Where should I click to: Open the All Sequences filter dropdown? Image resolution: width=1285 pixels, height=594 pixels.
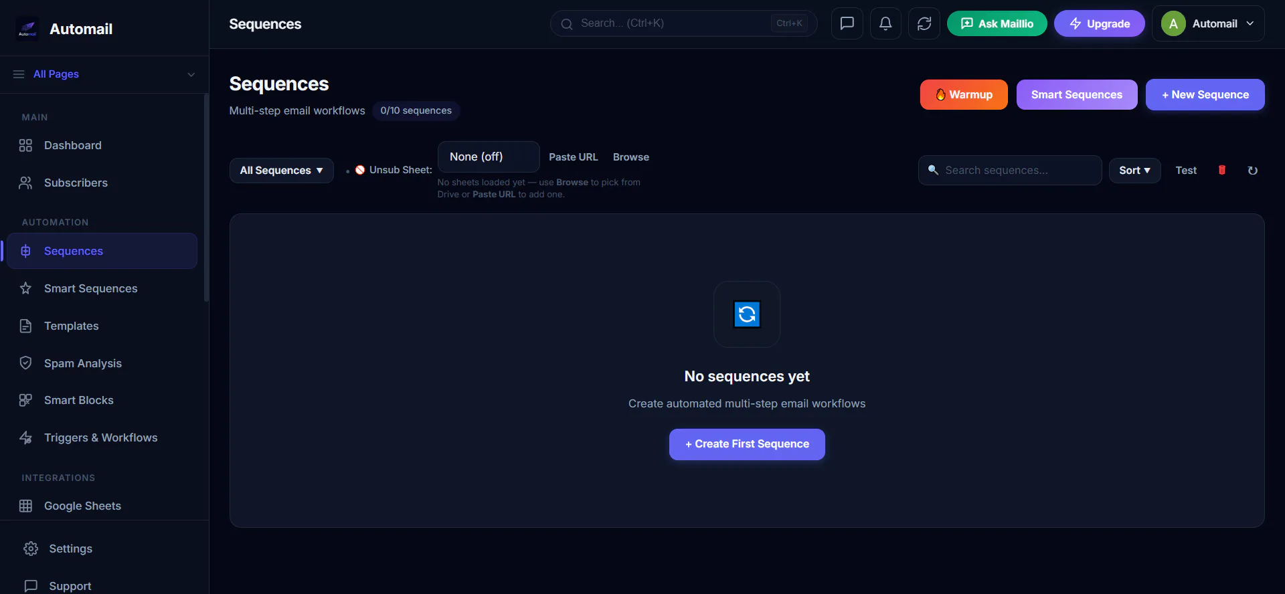[x=281, y=170]
